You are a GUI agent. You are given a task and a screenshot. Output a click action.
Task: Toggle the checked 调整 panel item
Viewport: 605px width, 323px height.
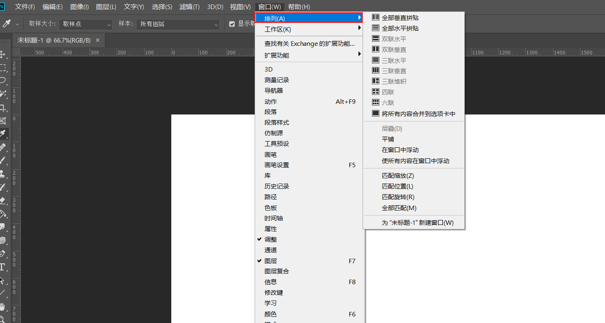tap(271, 240)
